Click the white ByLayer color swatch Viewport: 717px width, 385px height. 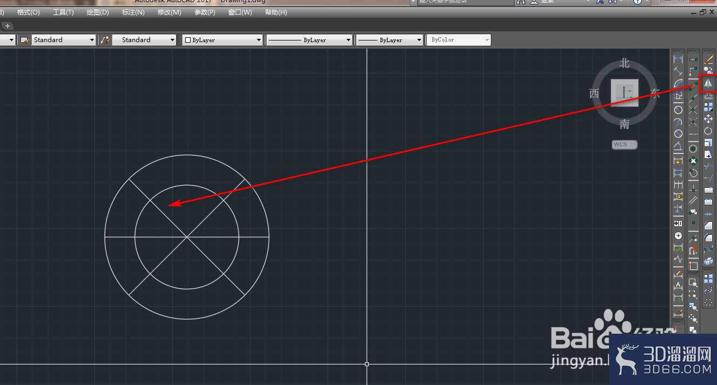[188, 40]
